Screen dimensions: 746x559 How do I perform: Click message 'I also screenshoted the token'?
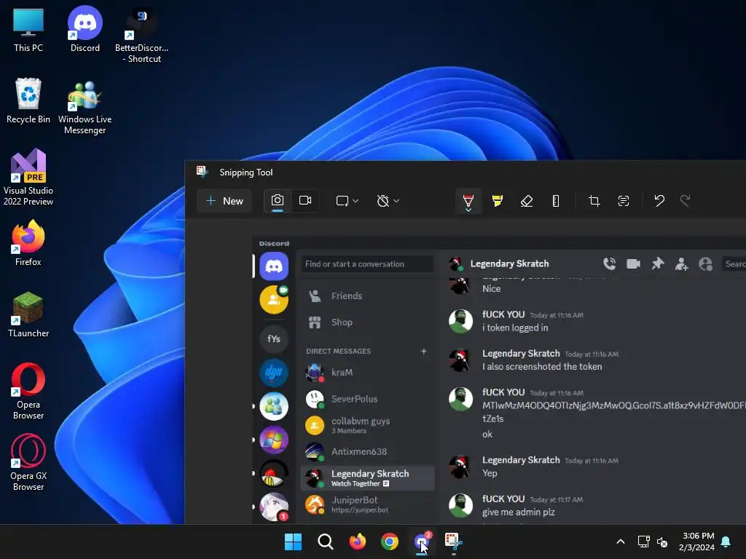[542, 367]
